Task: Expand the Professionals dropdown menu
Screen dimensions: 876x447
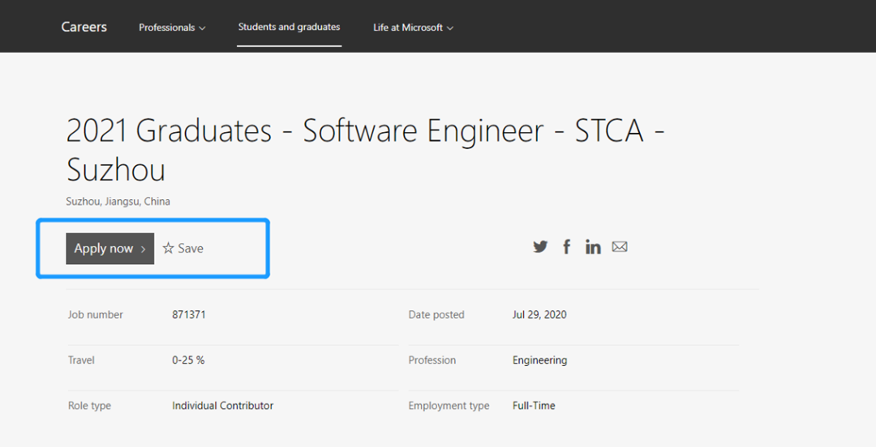Action: [x=171, y=28]
